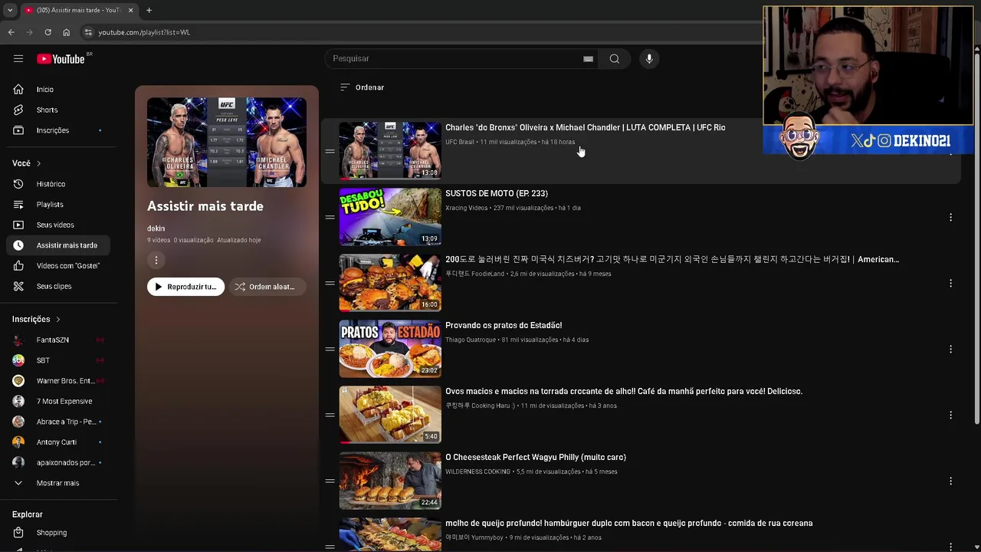Viewport: 981px width, 552px height.
Task: Open 7 Most Expensive channel subscription
Action: click(59, 401)
